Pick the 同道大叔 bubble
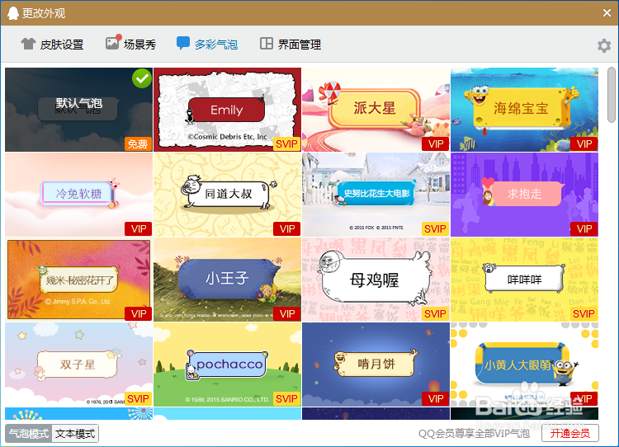 coord(227,195)
